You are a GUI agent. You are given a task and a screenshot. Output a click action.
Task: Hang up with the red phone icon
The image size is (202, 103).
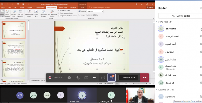coord(145,78)
